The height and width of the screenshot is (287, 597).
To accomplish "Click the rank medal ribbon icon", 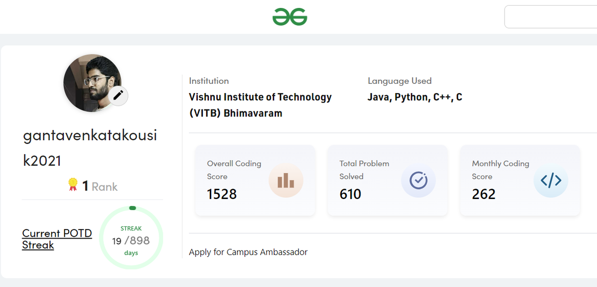I will [x=73, y=185].
